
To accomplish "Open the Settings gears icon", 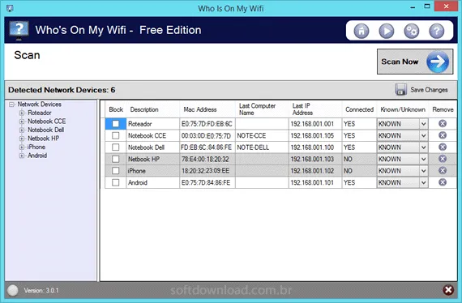I will 411,31.
